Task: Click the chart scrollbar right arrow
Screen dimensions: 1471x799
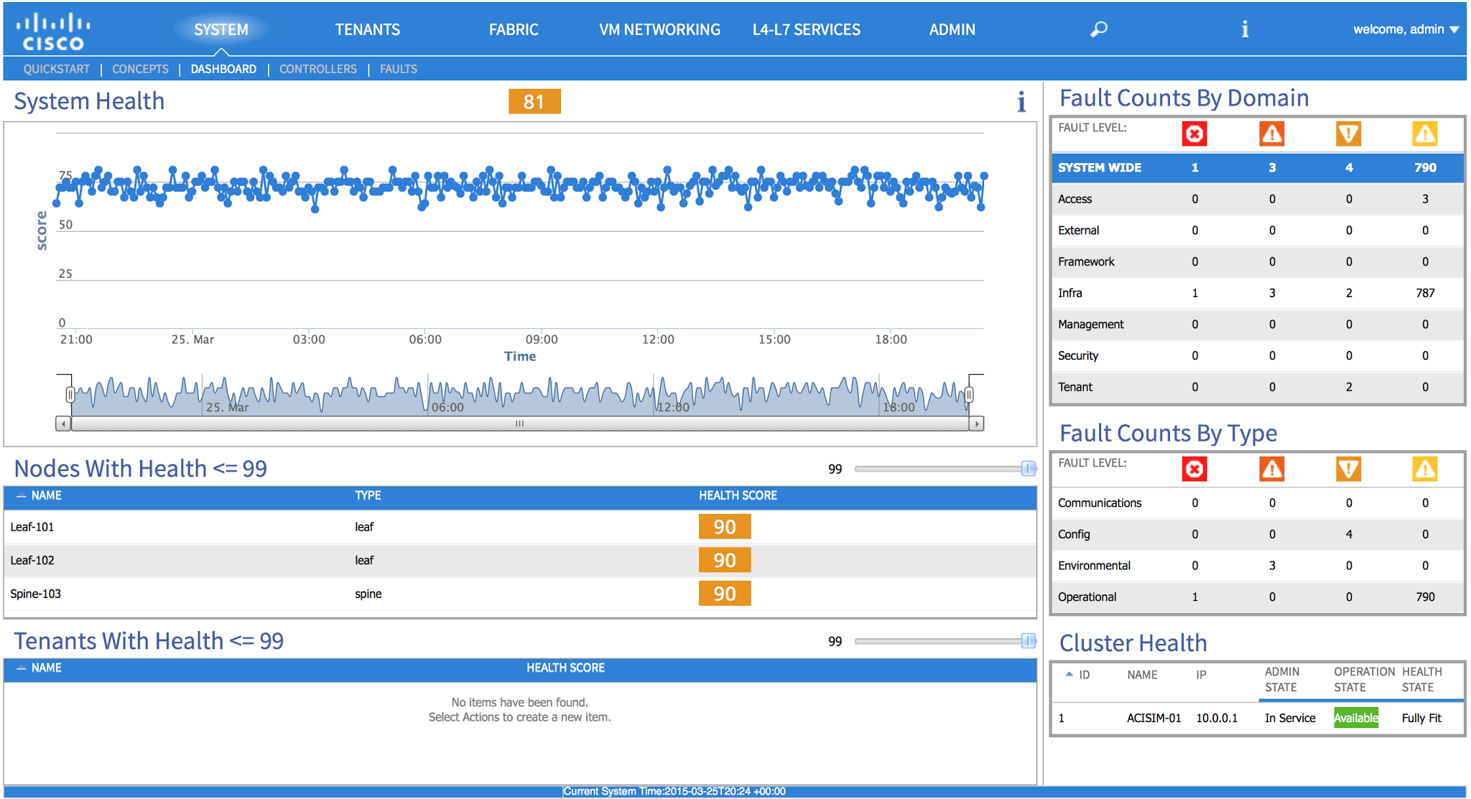Action: (976, 424)
